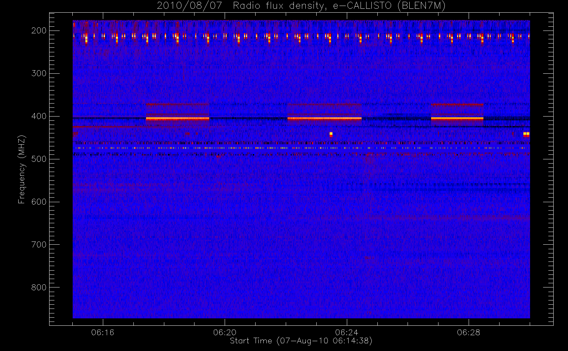Select the 400 frequency tick label
The image size is (568, 351).
point(39,116)
